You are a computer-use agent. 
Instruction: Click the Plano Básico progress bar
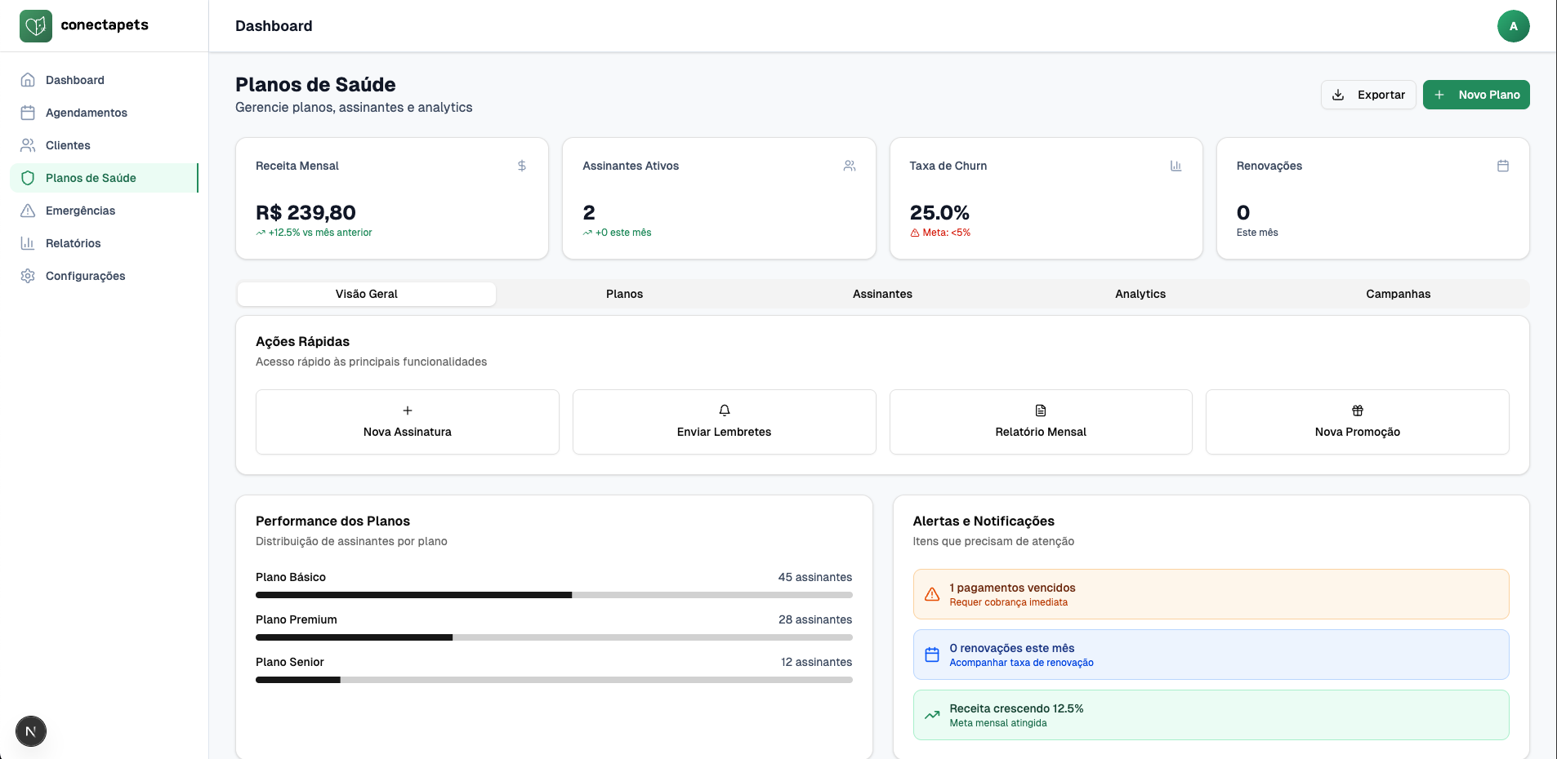pyautogui.click(x=554, y=595)
